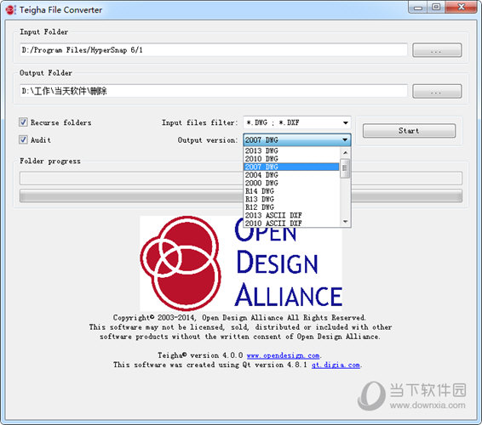Browse for the Output Folder

point(437,92)
